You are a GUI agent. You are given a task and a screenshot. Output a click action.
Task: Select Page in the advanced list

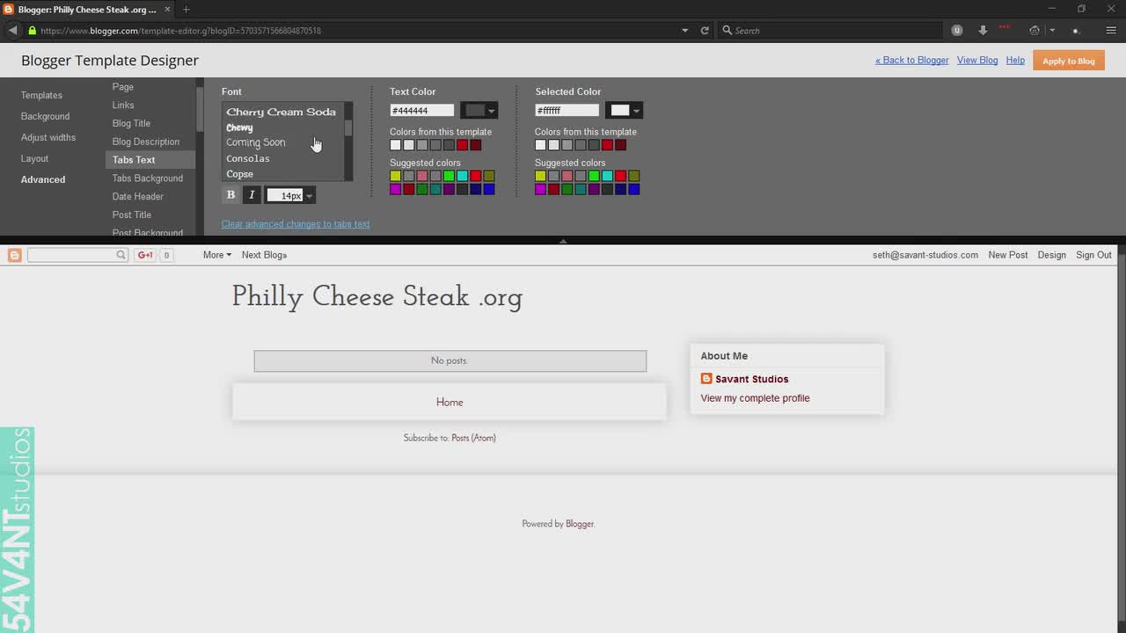(x=123, y=87)
